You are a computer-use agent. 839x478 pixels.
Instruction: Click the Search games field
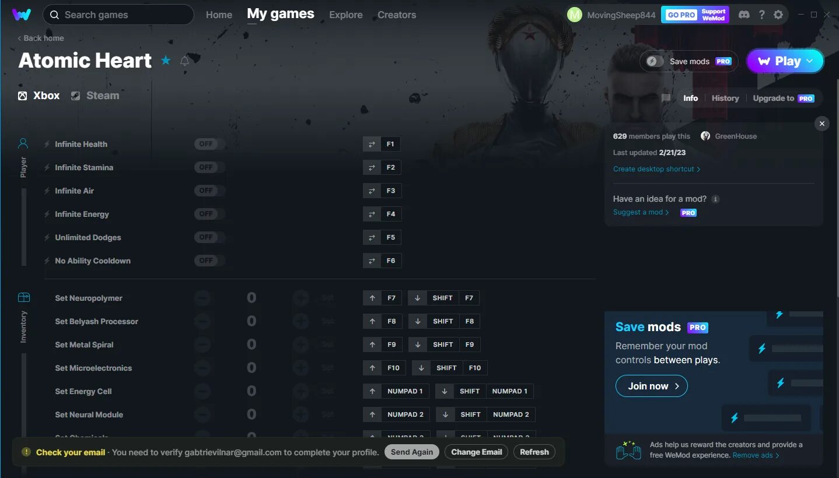(118, 15)
